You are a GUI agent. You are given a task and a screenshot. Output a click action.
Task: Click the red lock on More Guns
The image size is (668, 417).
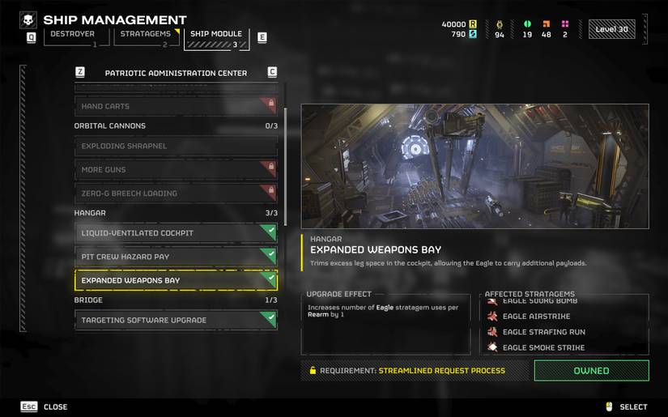point(270,167)
